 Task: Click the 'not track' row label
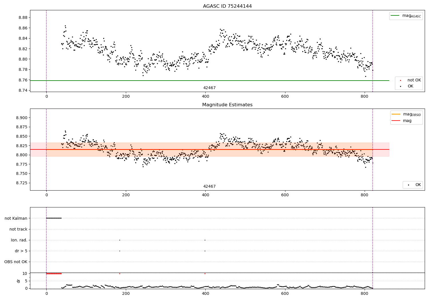coord(18,229)
